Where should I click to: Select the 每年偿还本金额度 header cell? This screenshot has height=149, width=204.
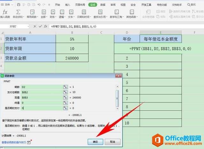click(161, 39)
